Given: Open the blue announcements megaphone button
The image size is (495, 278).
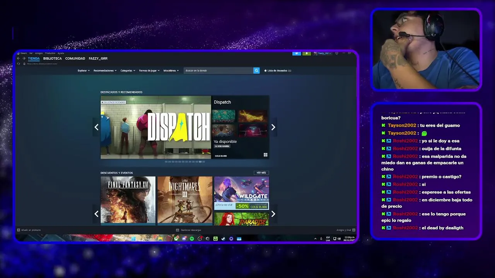Looking at the screenshot, I should 297,53.
